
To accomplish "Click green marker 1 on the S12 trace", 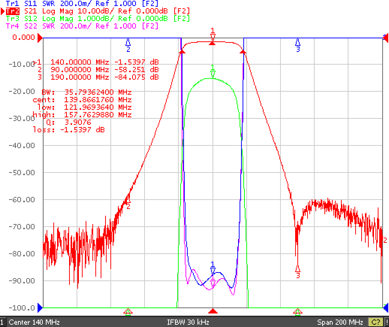I will pos(213,71).
